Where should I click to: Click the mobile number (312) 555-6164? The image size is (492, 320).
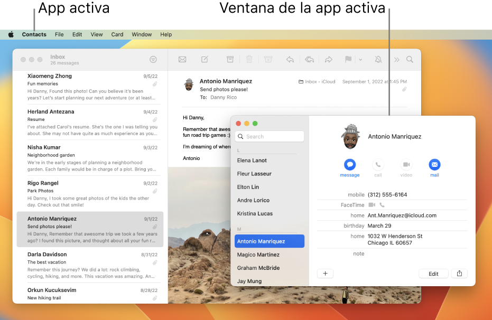coord(387,195)
